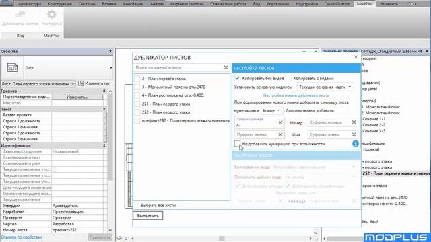The width and height of the screenshot is (431, 242).
Task: Open the Лист type selector dropdown
Action: point(68,68)
